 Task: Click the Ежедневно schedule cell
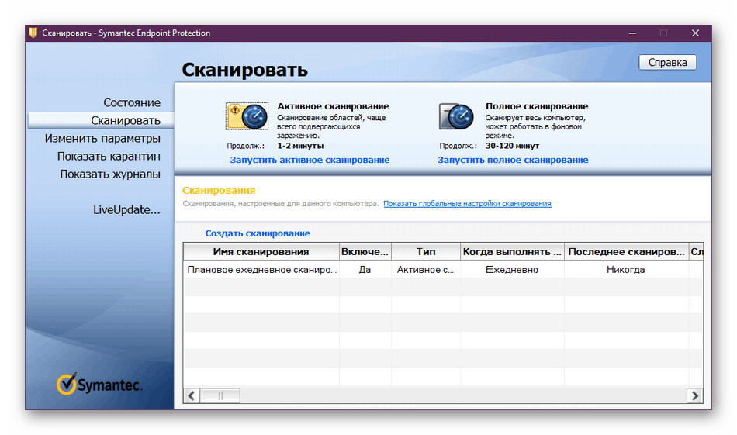[512, 270]
